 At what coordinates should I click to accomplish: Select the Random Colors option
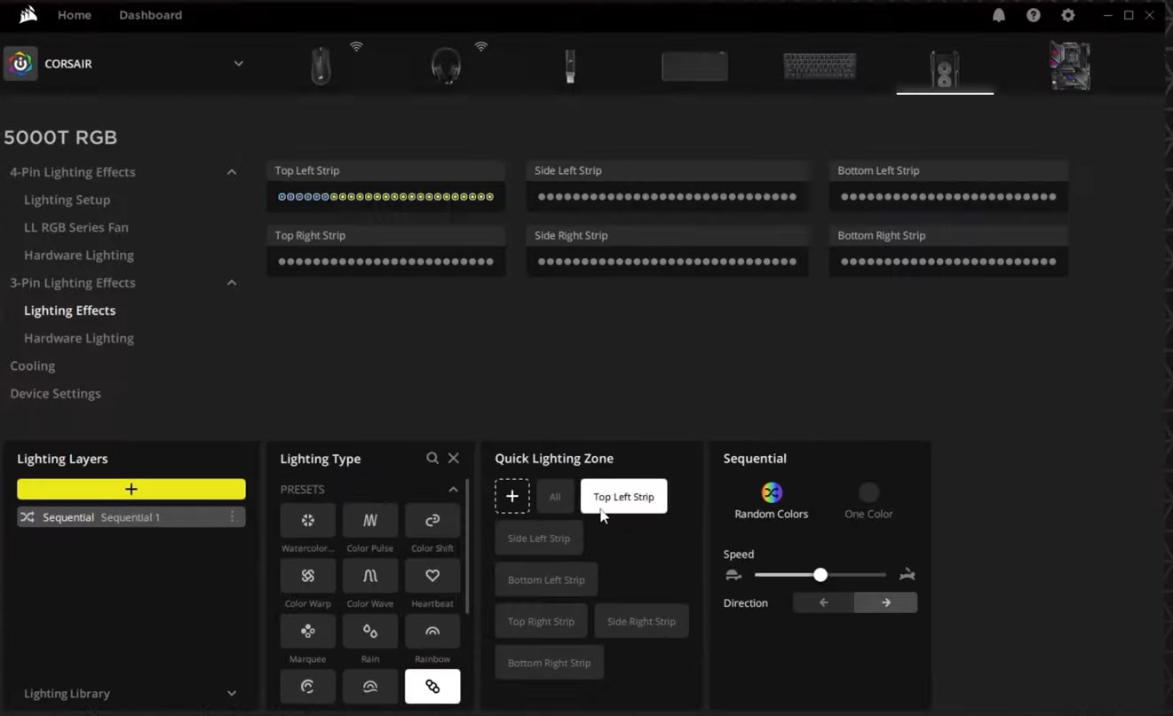(x=771, y=493)
